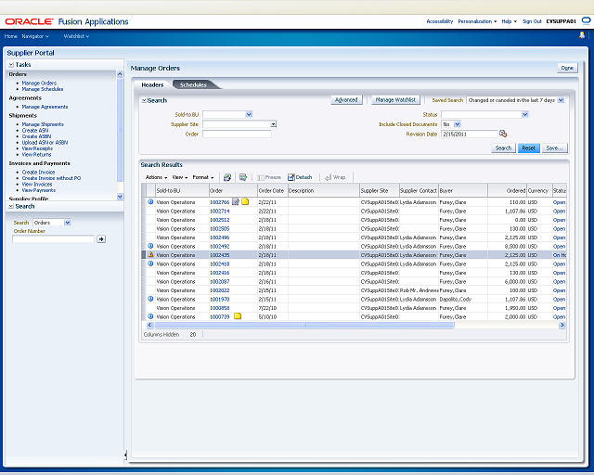This screenshot has height=475, width=594.
Task: Click the Reset button
Action: 529,148
